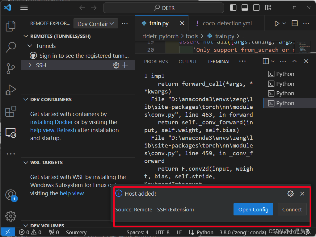Toggle Primary Side Bar visibility icon

tap(233, 7)
